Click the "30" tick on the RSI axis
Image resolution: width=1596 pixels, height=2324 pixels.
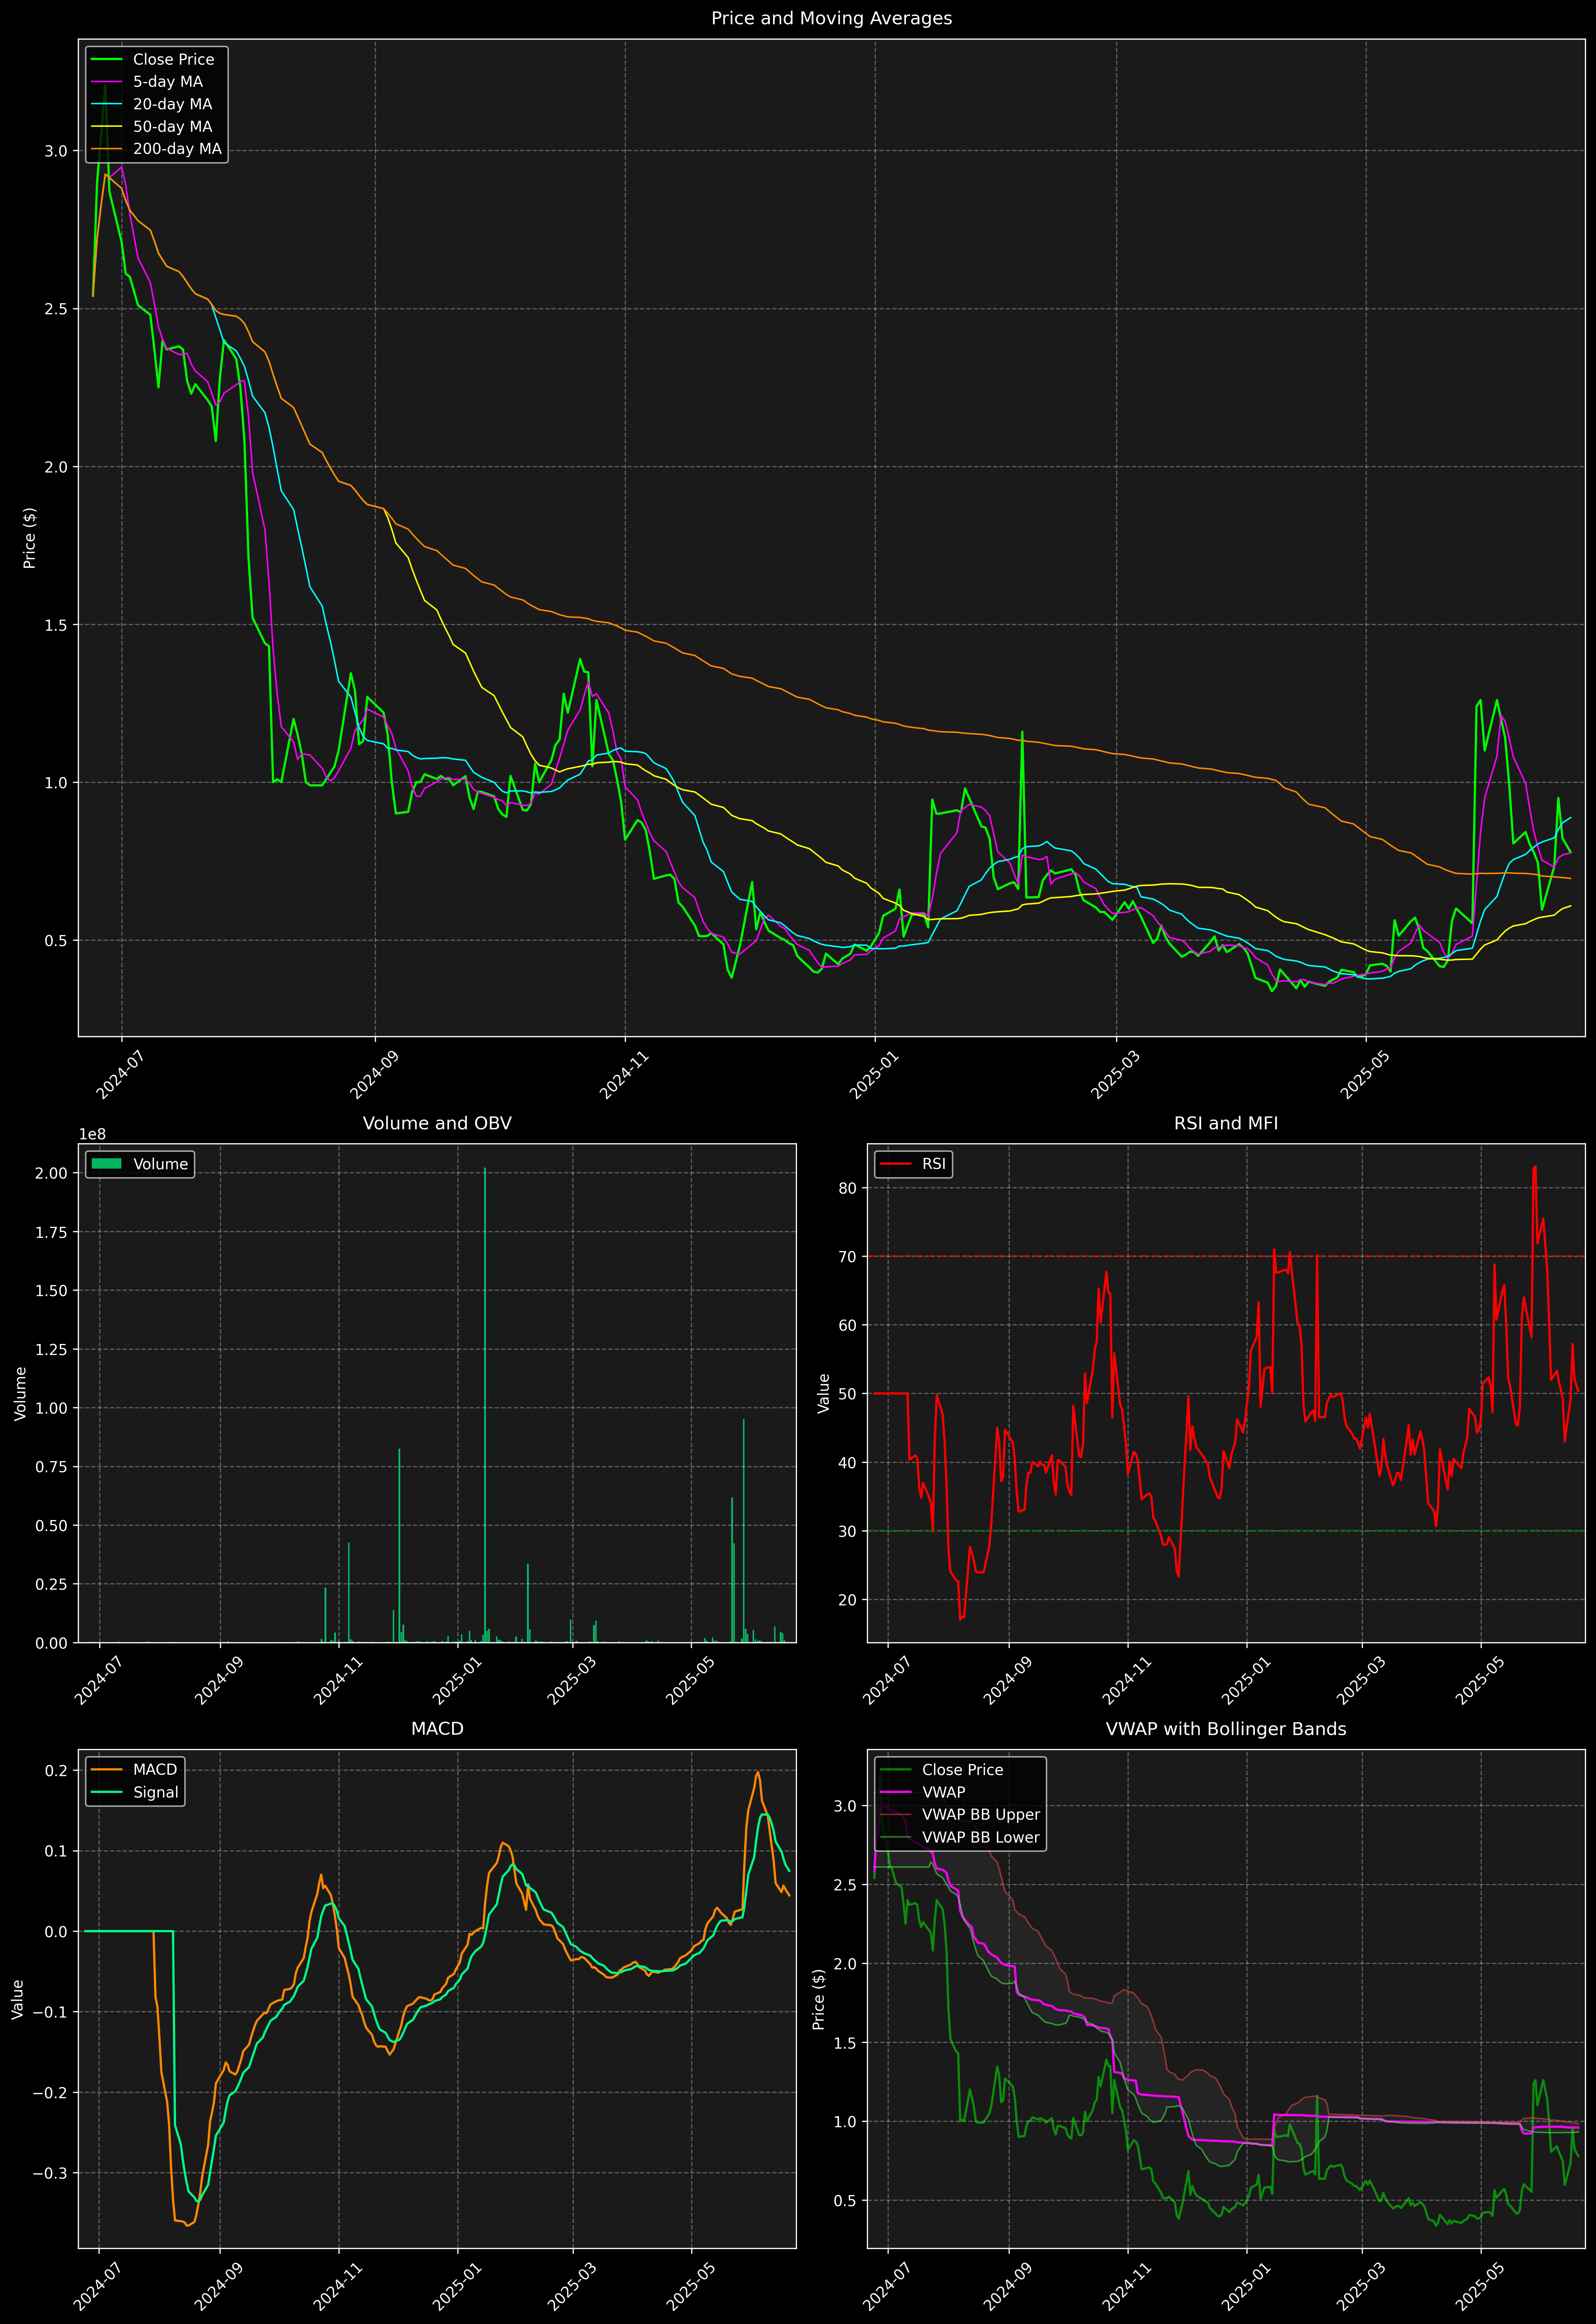(x=848, y=1531)
